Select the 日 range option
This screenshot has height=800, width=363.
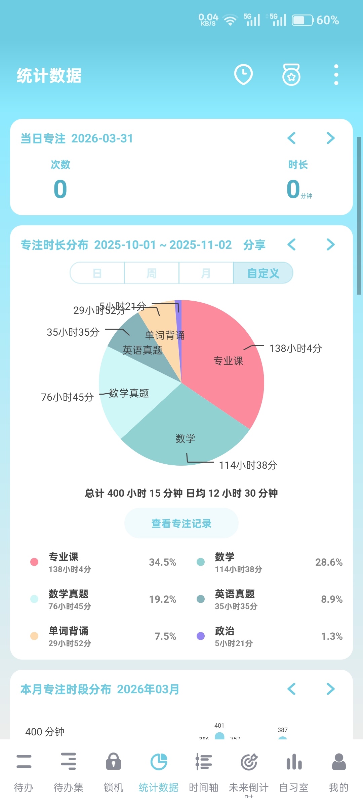(97, 273)
